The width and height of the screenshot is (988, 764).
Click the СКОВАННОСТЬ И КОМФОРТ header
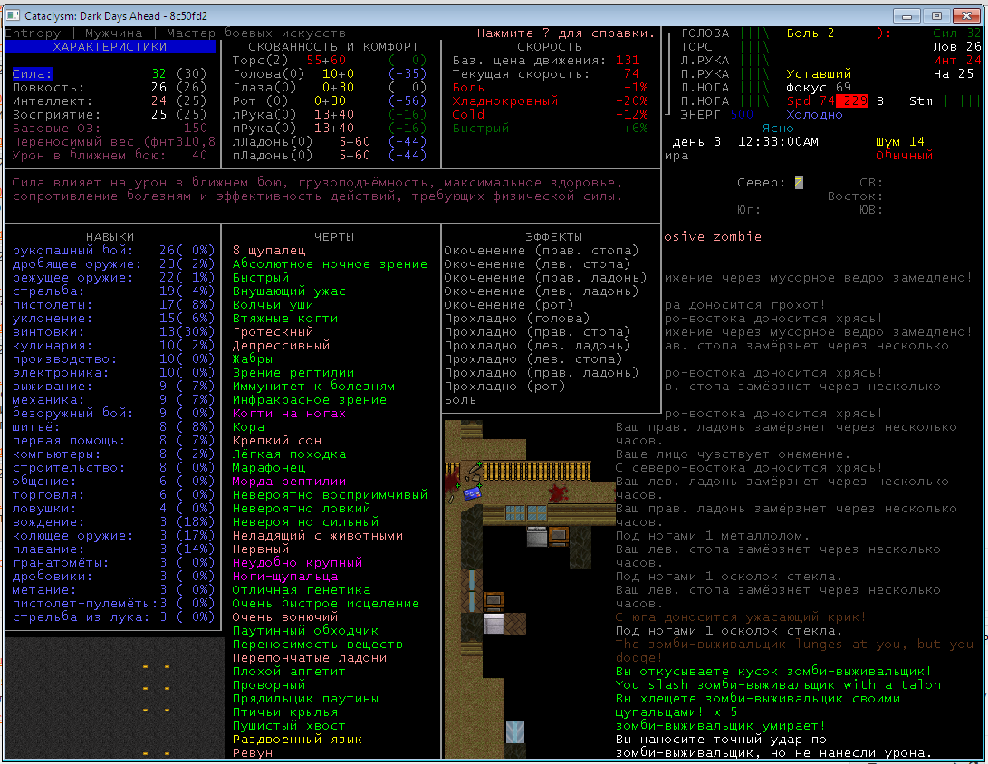coord(333,46)
